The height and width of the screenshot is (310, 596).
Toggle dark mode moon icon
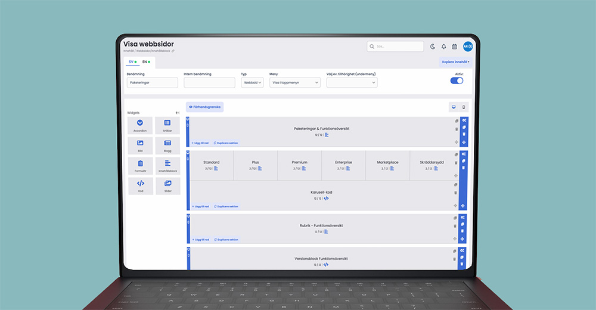(x=433, y=46)
